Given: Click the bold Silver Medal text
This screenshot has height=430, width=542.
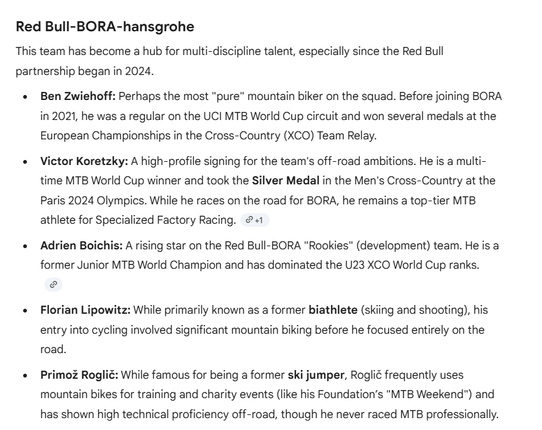Looking at the screenshot, I should 285,181.
